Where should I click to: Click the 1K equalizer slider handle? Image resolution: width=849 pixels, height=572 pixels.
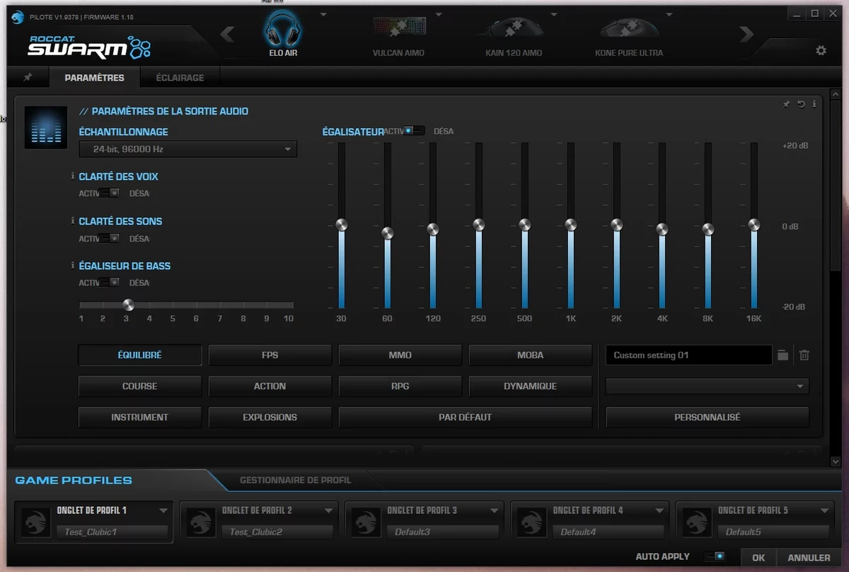570,225
